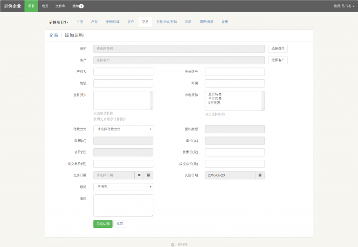Focus the 身份证号 input field

[234, 72]
